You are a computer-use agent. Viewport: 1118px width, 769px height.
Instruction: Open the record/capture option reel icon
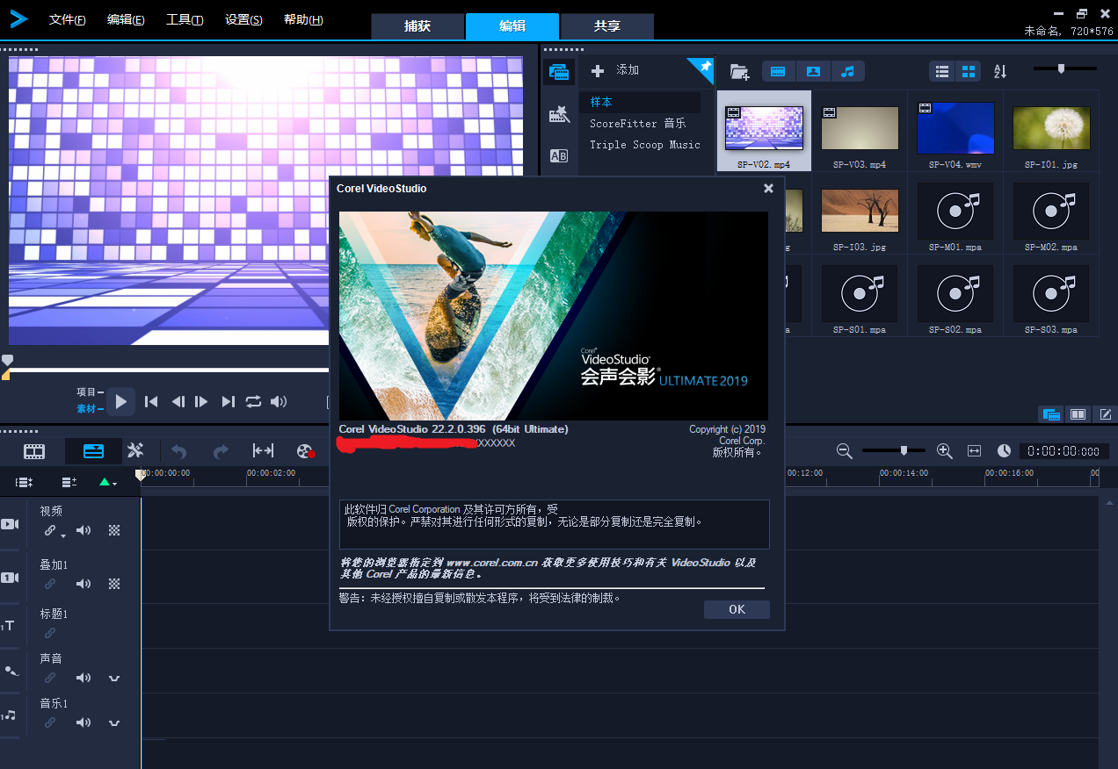305,451
